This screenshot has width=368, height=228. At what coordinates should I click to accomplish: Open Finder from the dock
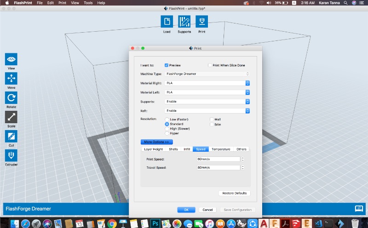[x=15, y=223]
